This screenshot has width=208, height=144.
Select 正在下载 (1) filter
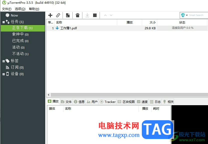(x=23, y=28)
